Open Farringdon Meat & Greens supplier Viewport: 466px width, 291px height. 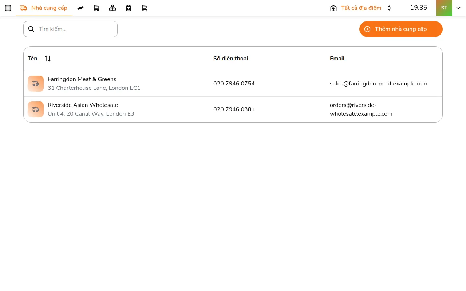(x=82, y=79)
